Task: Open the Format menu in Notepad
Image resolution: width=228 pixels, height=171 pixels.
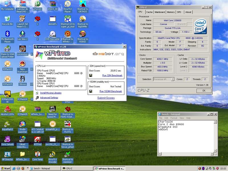Action: coord(174,118)
